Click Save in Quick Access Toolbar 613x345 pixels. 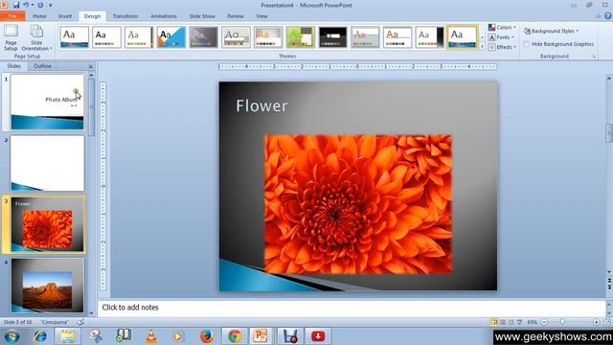click(16, 5)
